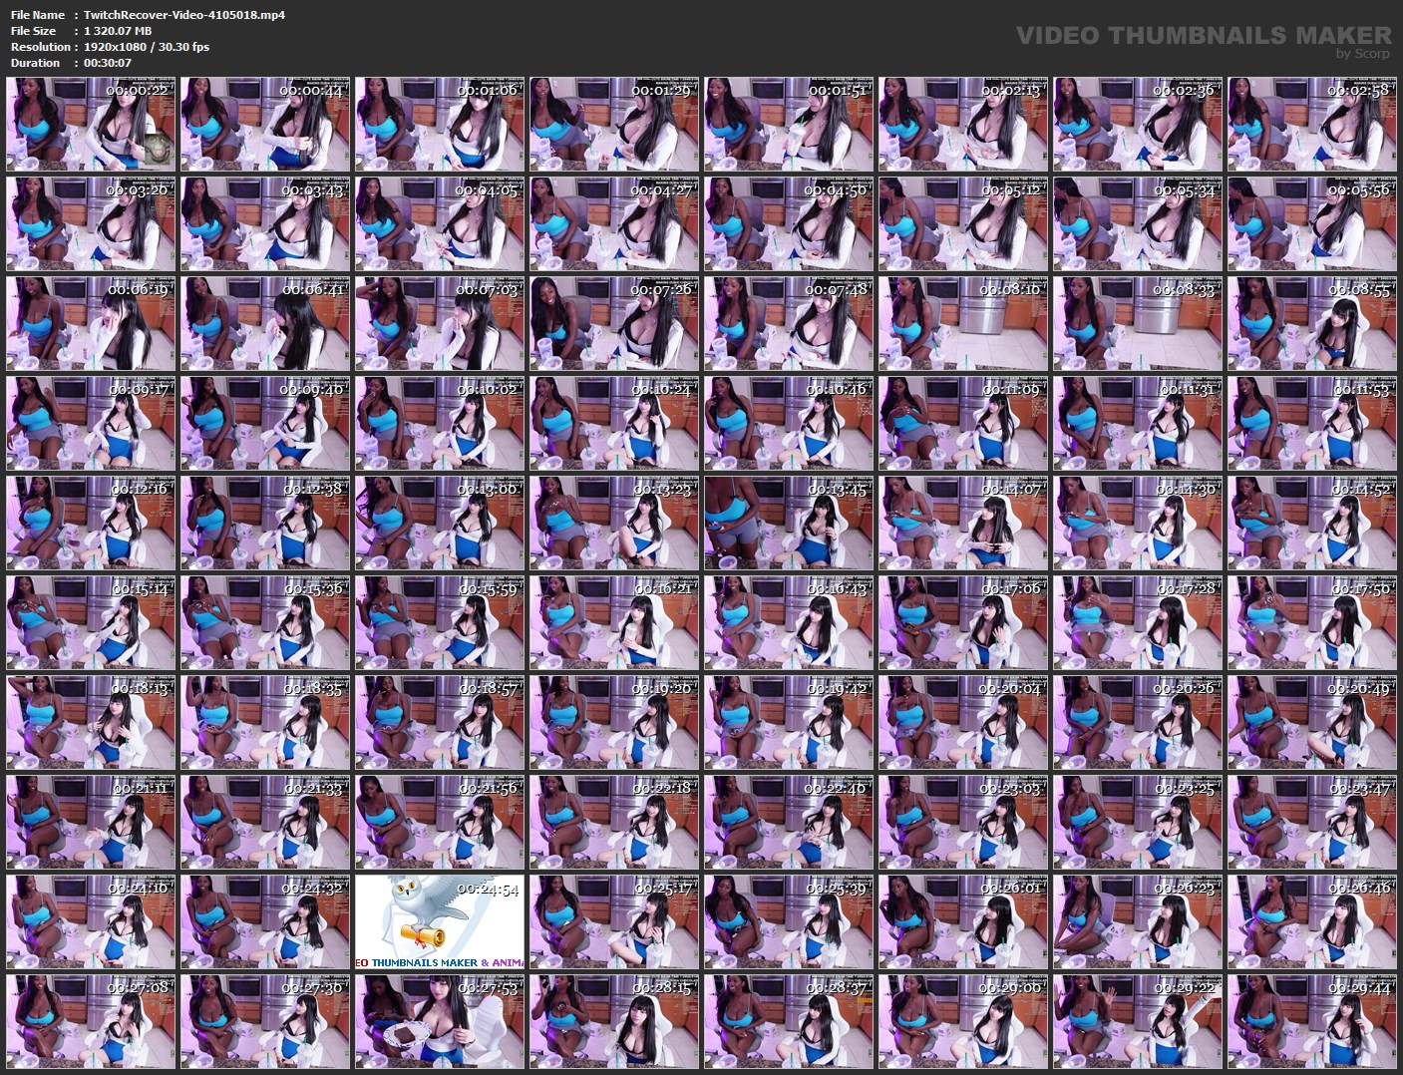The height and width of the screenshot is (1075, 1403).
Task: Select the thumbnail at 00:16:21
Action: [614, 622]
